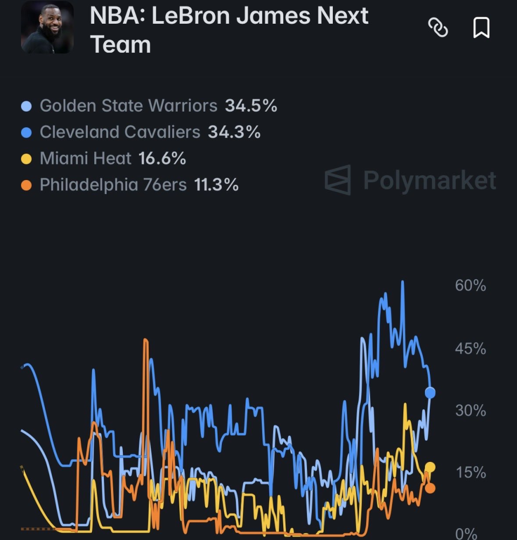Open the LeBron James market thumbnail

[x=47, y=27]
